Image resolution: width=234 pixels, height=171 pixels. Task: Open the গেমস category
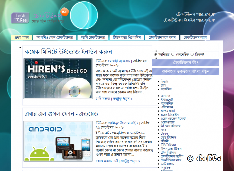point(164,133)
